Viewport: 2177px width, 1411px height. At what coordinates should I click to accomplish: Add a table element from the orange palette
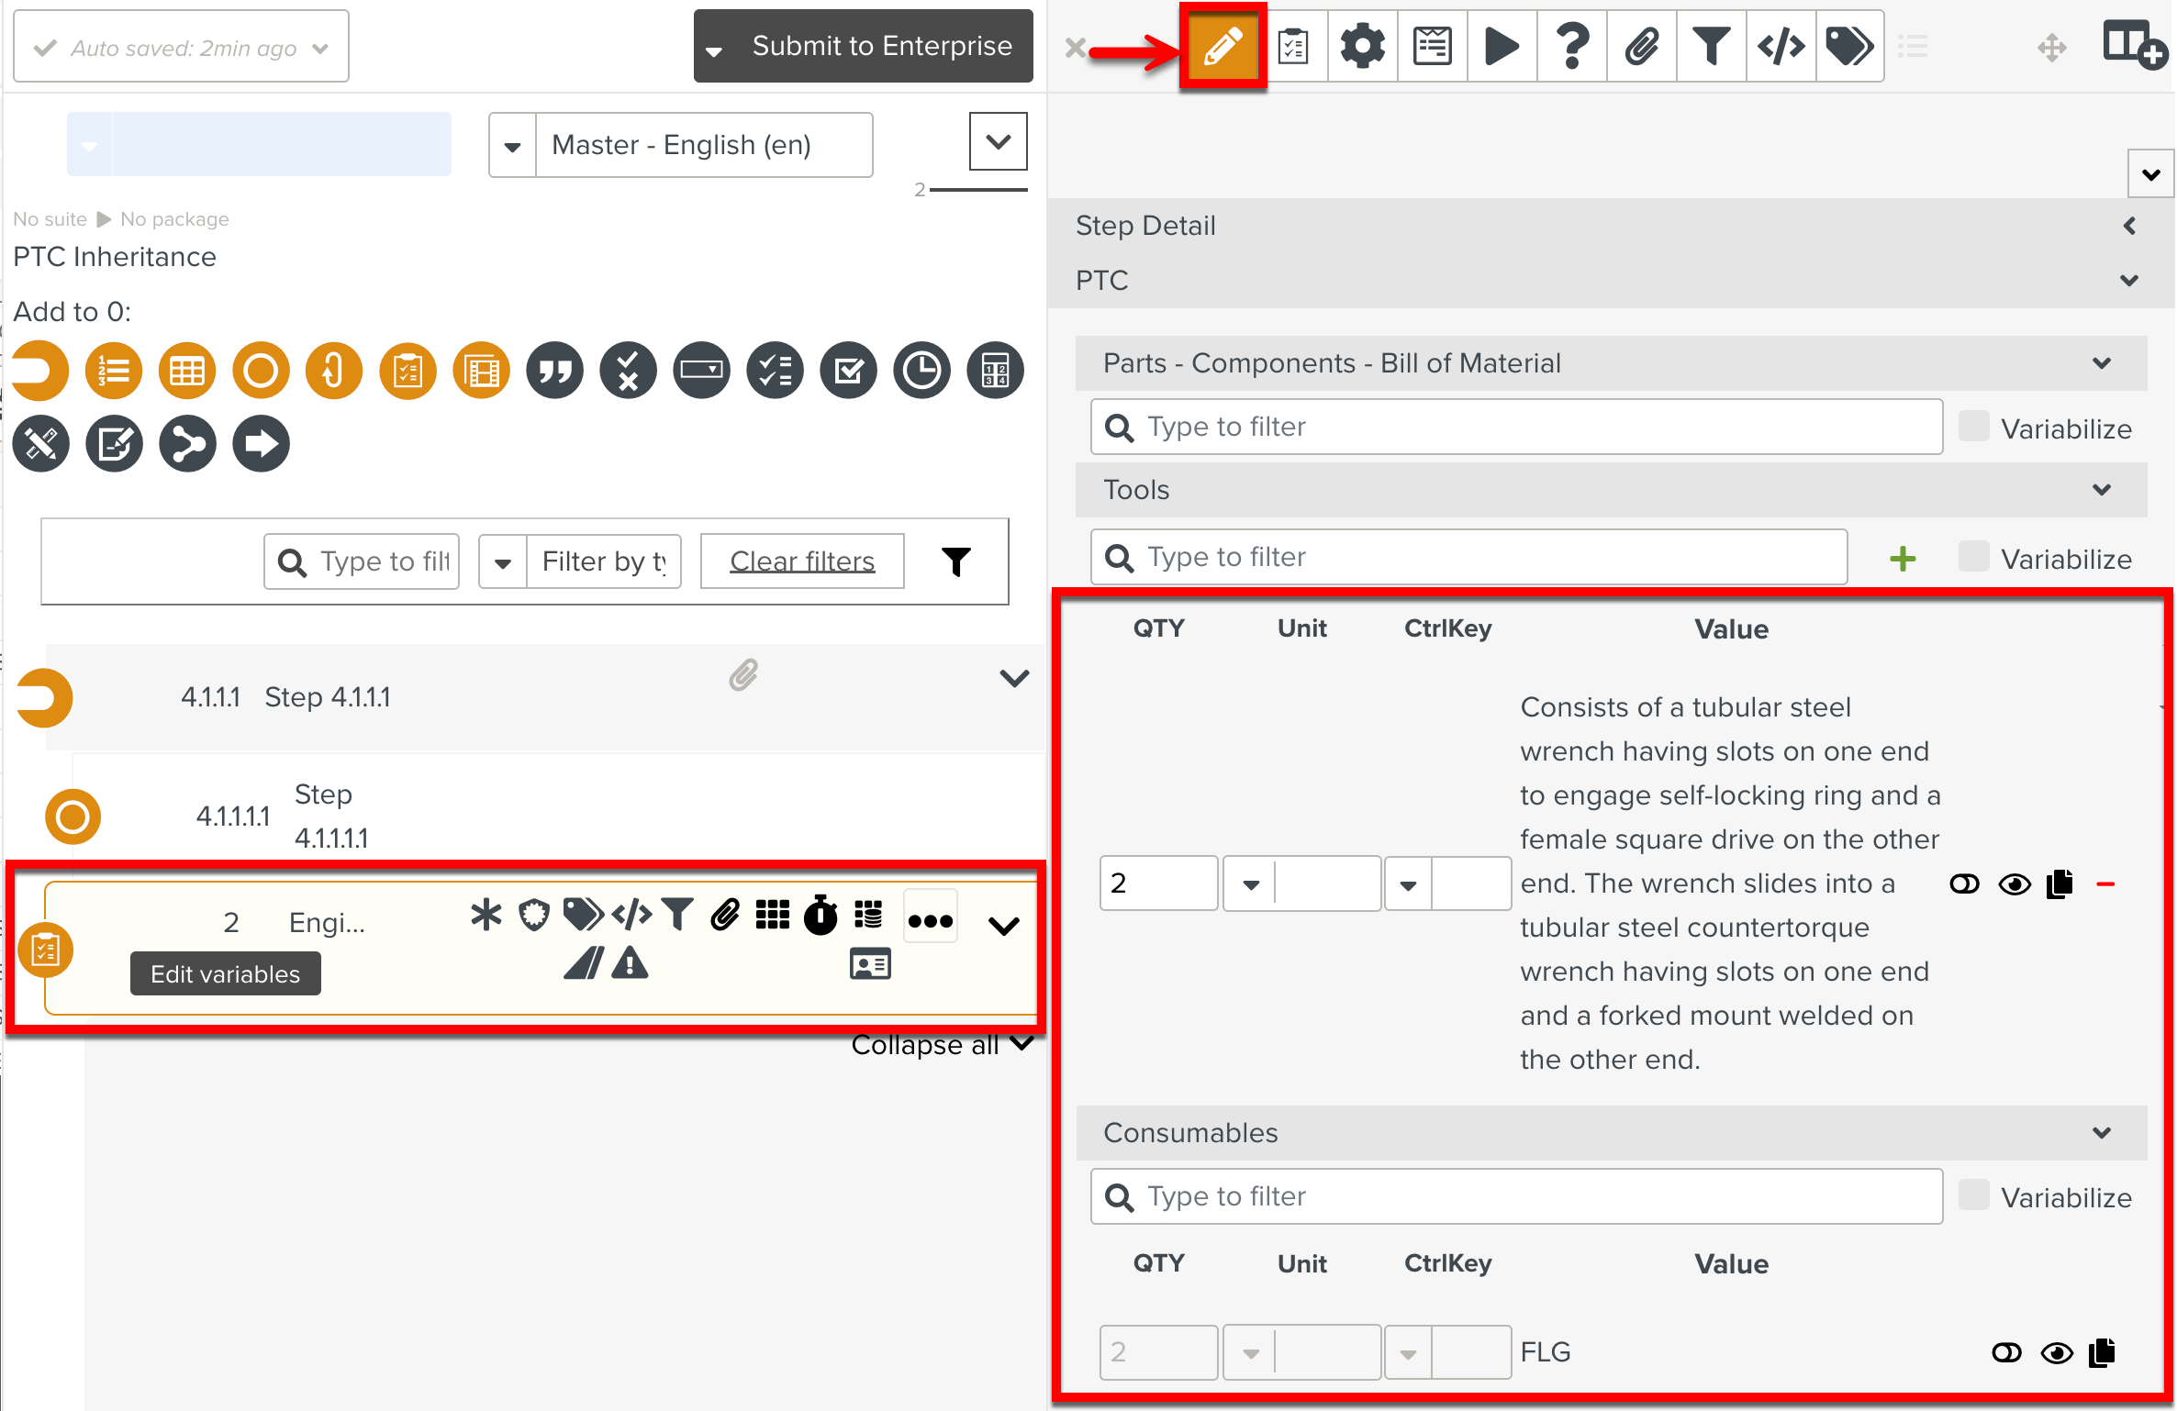[187, 371]
